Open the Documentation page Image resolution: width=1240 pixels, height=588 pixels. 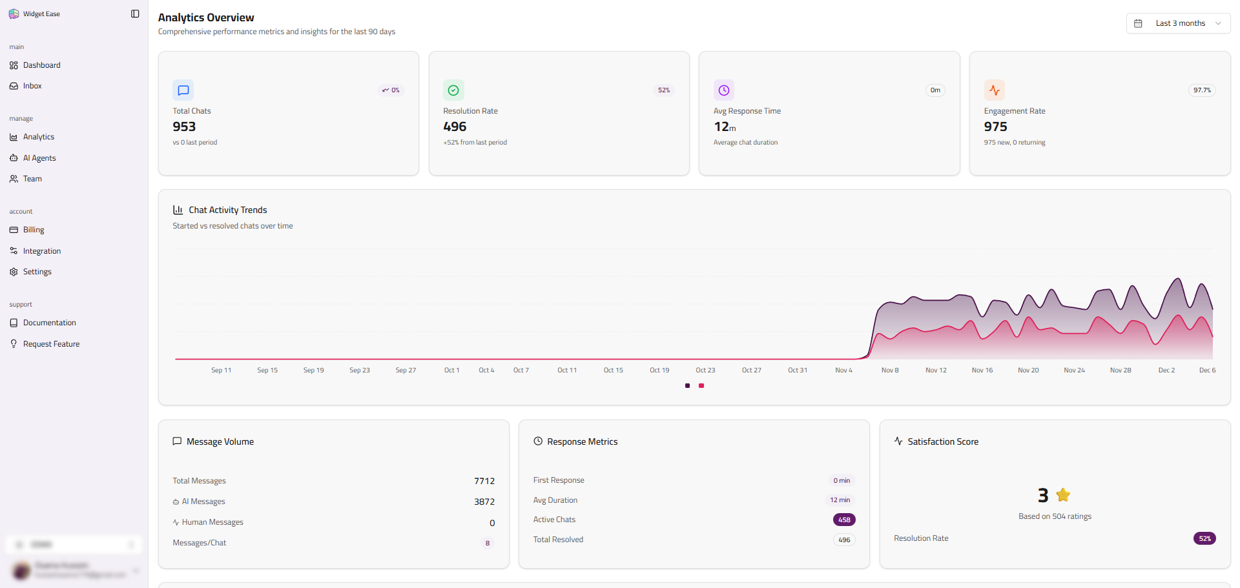(x=49, y=322)
